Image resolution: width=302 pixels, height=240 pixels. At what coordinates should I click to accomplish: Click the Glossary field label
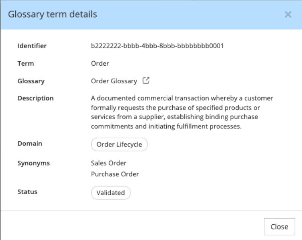point(31,81)
